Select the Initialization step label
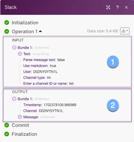The height and width of the screenshot is (142, 134). (x=25, y=23)
